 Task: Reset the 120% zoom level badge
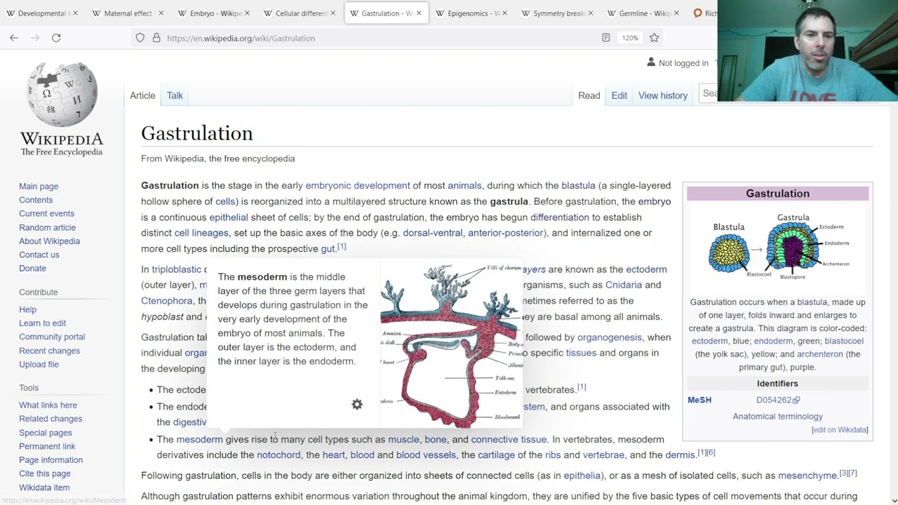point(630,38)
